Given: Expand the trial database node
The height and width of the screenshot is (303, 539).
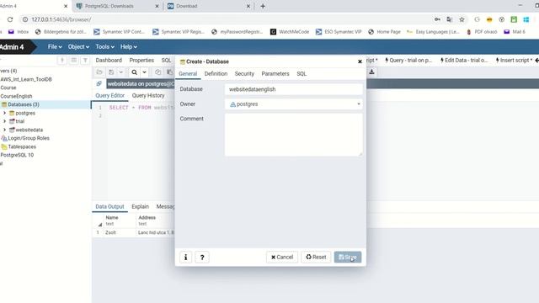Looking at the screenshot, I should [x=5, y=121].
